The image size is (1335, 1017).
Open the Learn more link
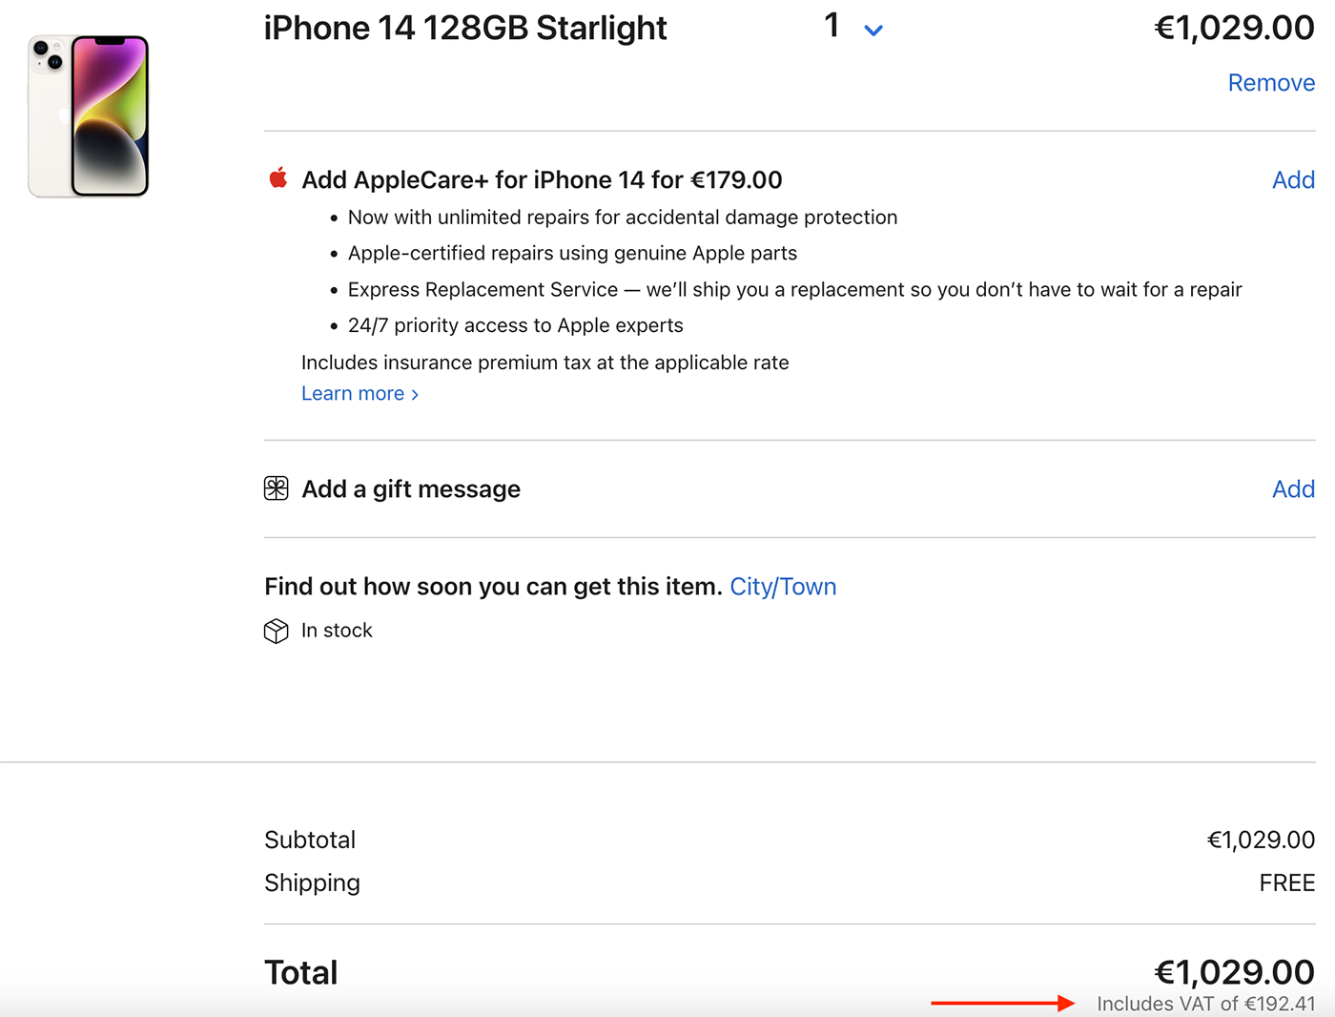point(359,393)
